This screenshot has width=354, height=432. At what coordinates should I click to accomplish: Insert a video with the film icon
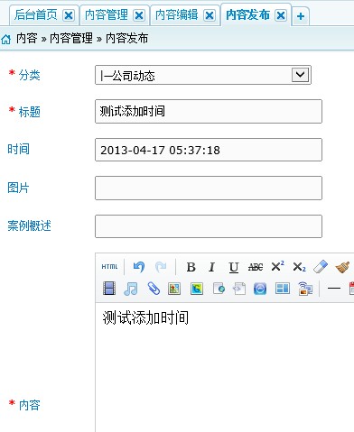(x=109, y=289)
